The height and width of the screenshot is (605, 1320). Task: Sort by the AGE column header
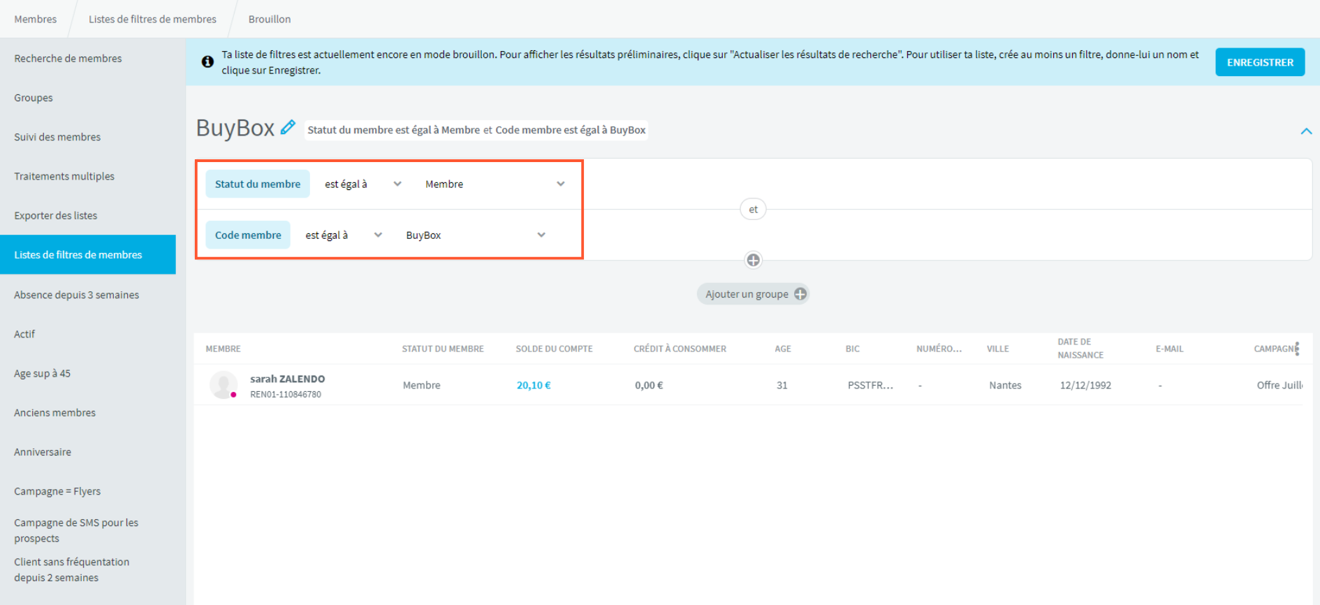click(x=783, y=349)
